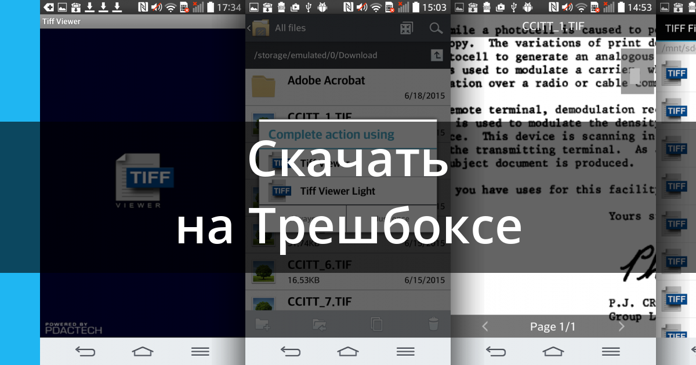Tap the 'Powered by PDACTECH' label
696x365 pixels.
pyautogui.click(x=74, y=329)
